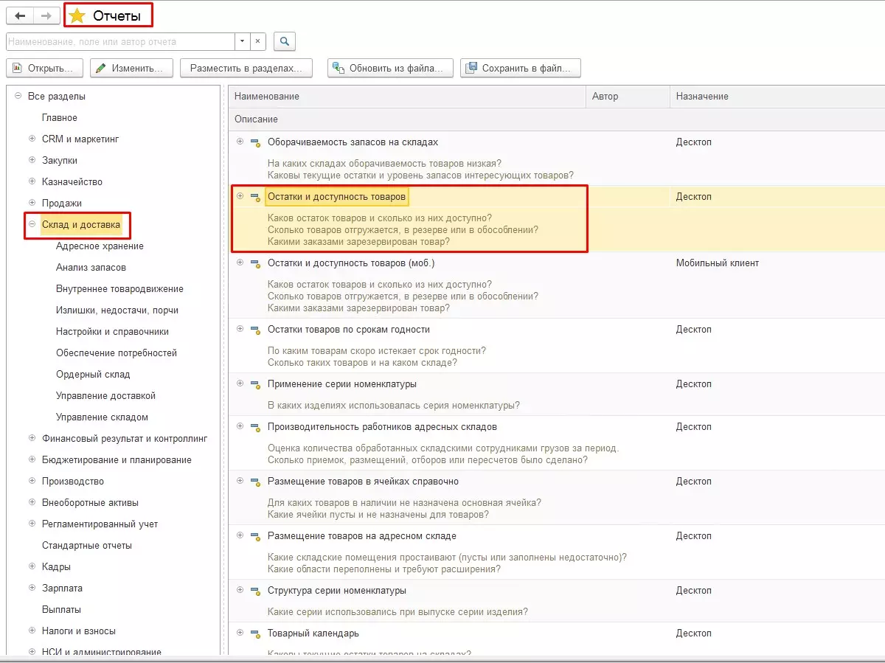Image resolution: width=885 pixels, height=663 pixels.
Task: Click the Автор column header
Action: click(628, 97)
